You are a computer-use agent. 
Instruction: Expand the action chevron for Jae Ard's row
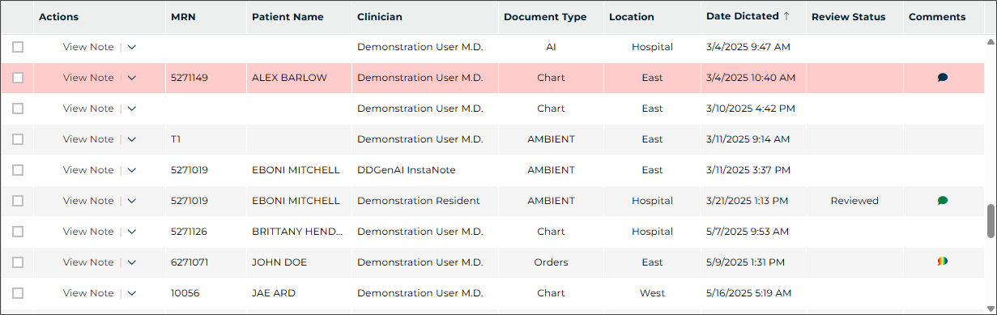click(132, 293)
